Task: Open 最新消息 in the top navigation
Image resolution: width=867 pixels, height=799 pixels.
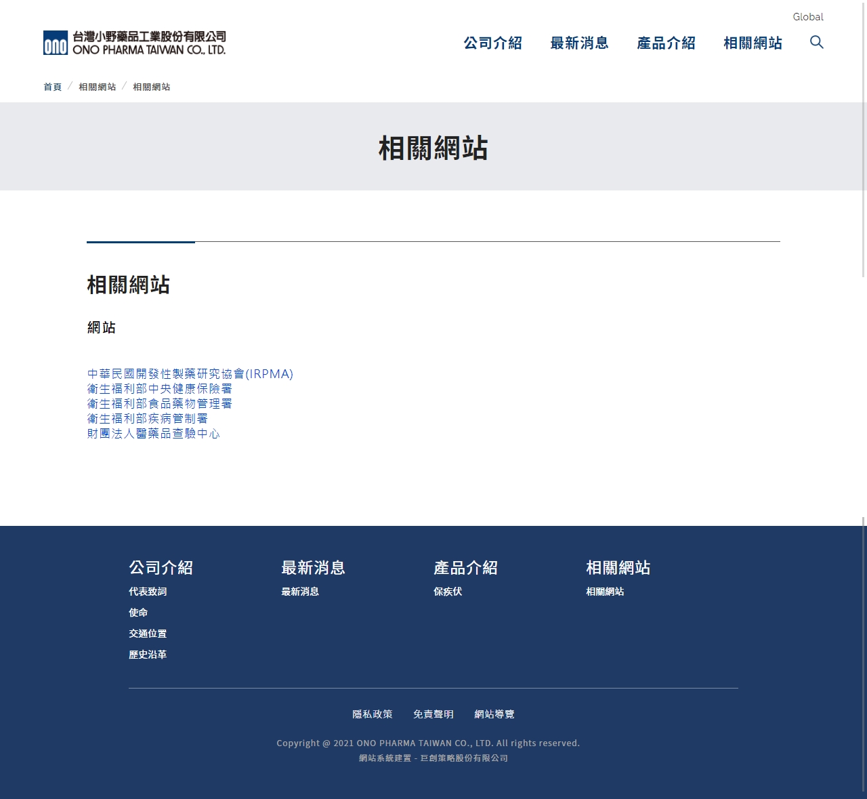Action: 580,43
